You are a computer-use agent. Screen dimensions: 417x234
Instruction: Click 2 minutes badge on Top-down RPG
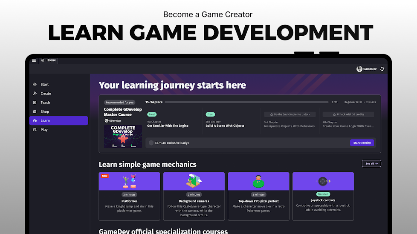258,194
